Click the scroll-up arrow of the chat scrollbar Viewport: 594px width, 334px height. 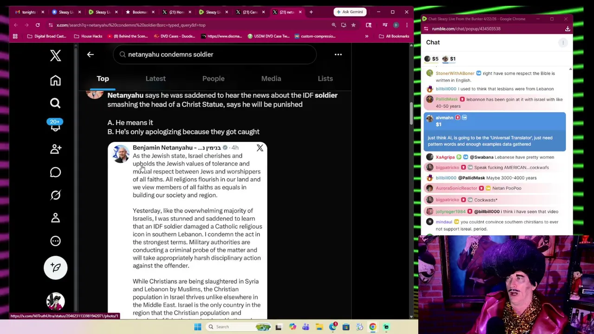pyautogui.click(x=570, y=69)
